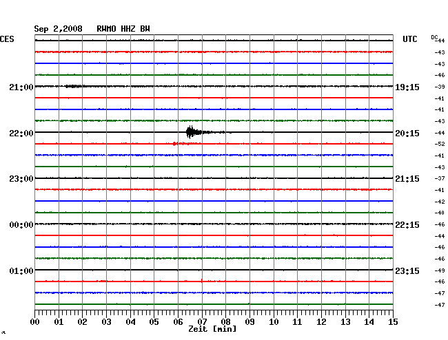Click the DC column header
The height and width of the screenshot is (340, 448).
[x=434, y=37]
